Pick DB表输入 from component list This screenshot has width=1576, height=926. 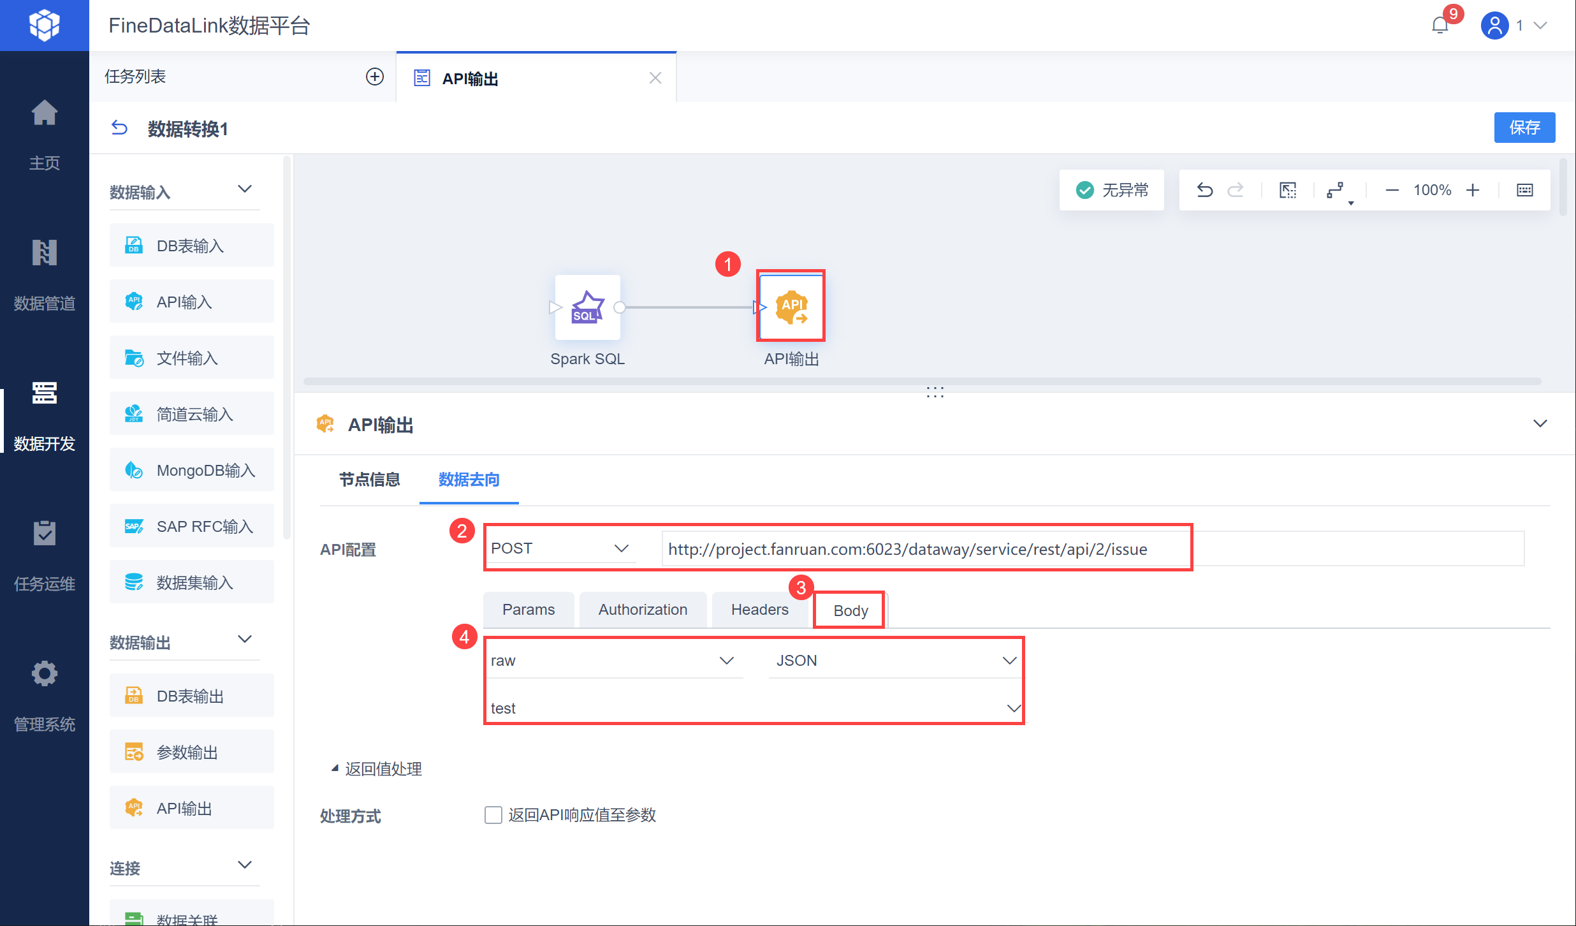click(192, 246)
